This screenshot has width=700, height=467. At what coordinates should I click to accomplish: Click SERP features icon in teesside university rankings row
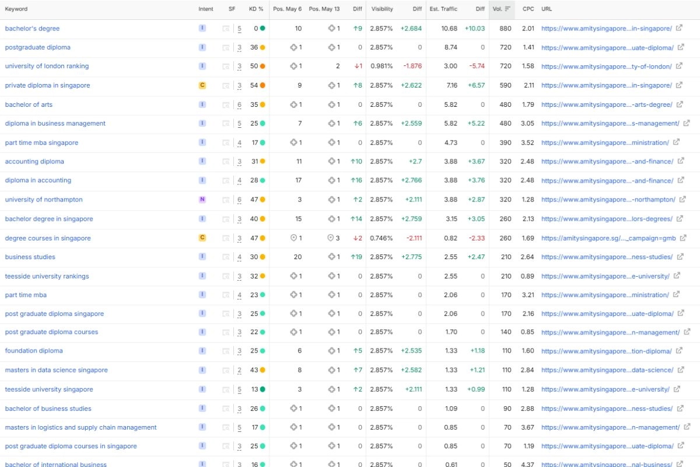(x=226, y=277)
